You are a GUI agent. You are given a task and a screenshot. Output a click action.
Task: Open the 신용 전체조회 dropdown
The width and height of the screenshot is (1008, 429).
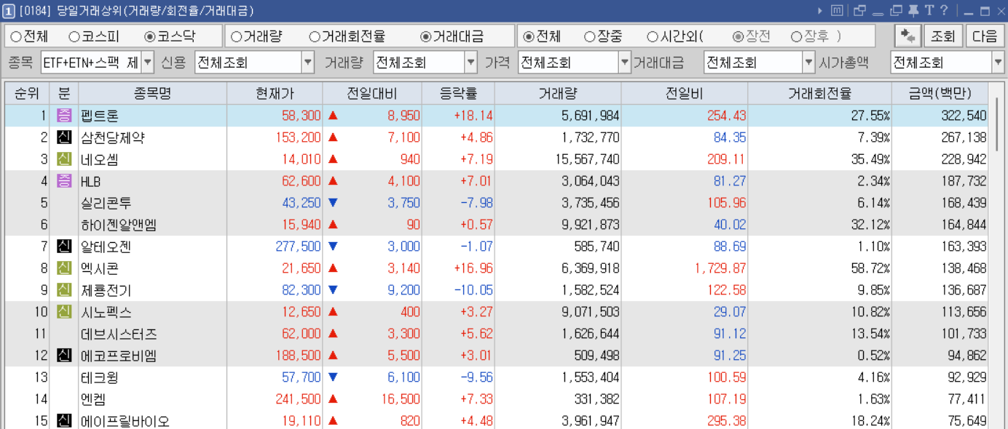click(307, 63)
